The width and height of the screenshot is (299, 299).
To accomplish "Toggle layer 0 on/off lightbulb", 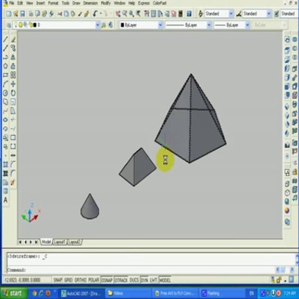I will click(x=16, y=25).
